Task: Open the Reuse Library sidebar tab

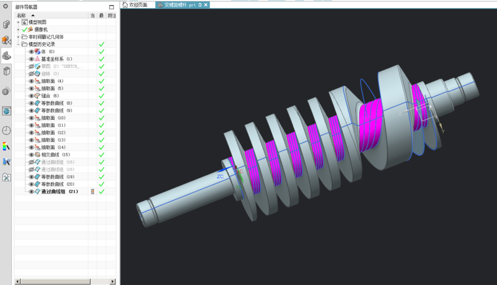Action: [6, 71]
